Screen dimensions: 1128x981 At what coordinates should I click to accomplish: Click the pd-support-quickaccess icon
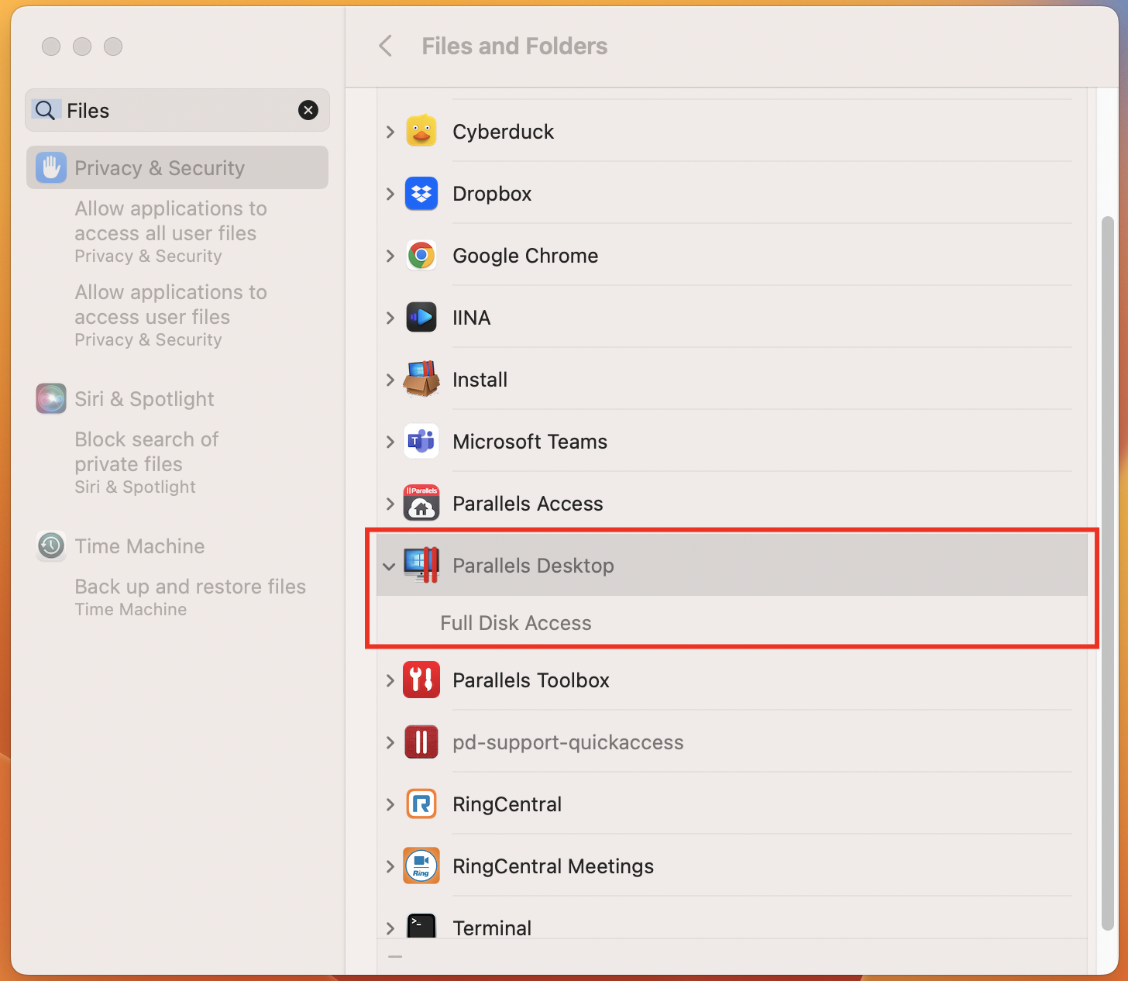[x=421, y=742]
